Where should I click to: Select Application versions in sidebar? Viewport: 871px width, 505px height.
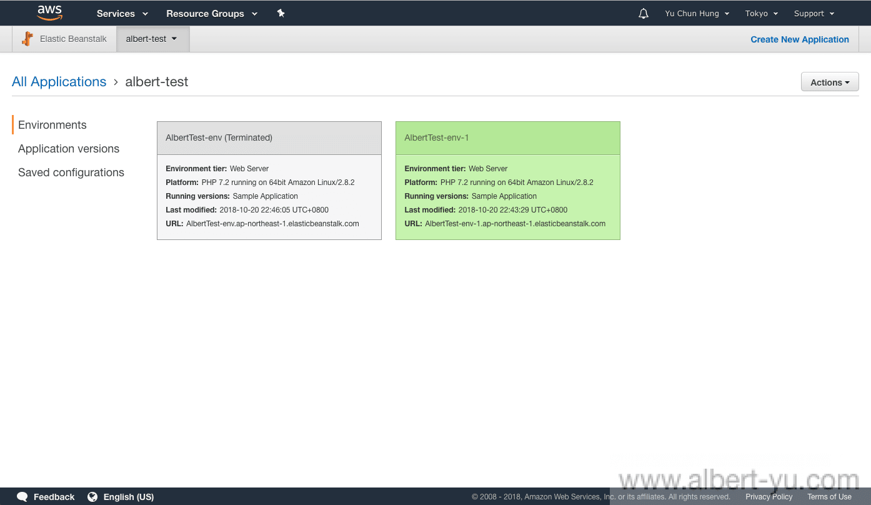point(69,149)
